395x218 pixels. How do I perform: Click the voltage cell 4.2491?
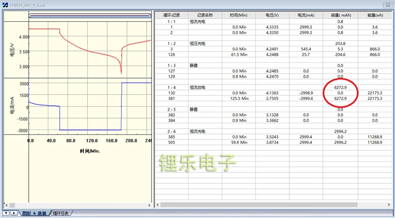(x=272, y=49)
